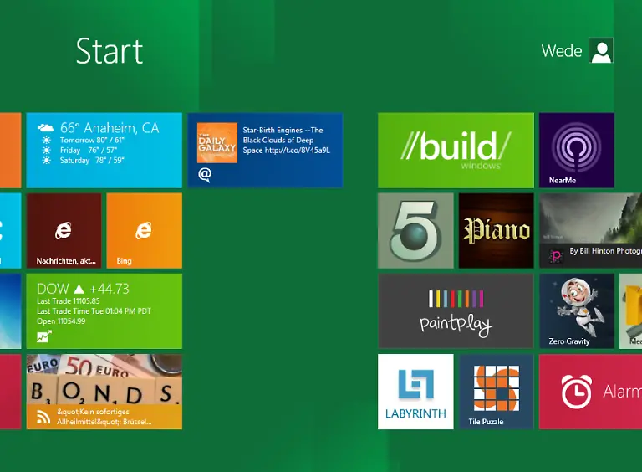Click the user account picture for Wede
The image size is (642, 472).
coord(601,50)
